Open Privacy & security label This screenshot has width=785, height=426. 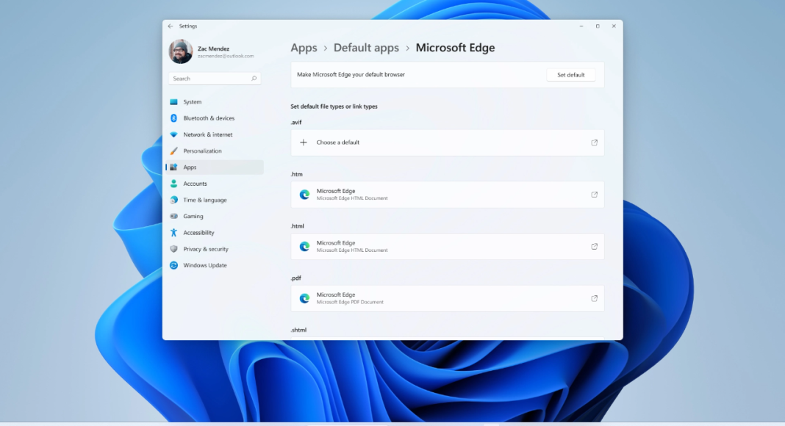[206, 249]
